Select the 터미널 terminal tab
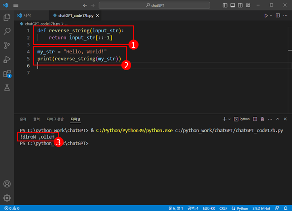Screen dimensions: 292x211 click(x=75, y=119)
